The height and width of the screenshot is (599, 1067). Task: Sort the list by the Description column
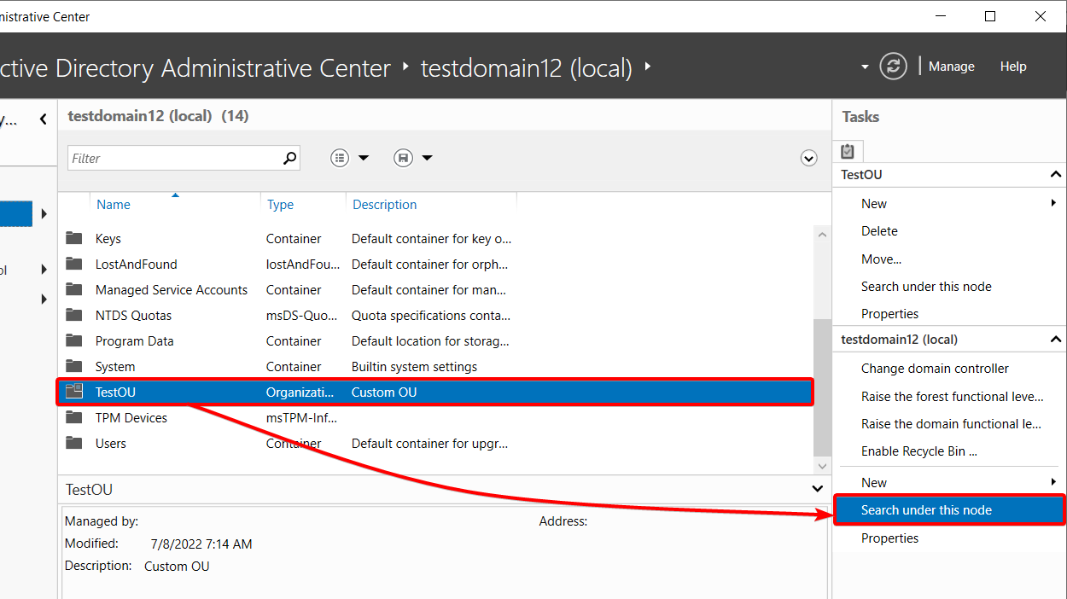[385, 205]
